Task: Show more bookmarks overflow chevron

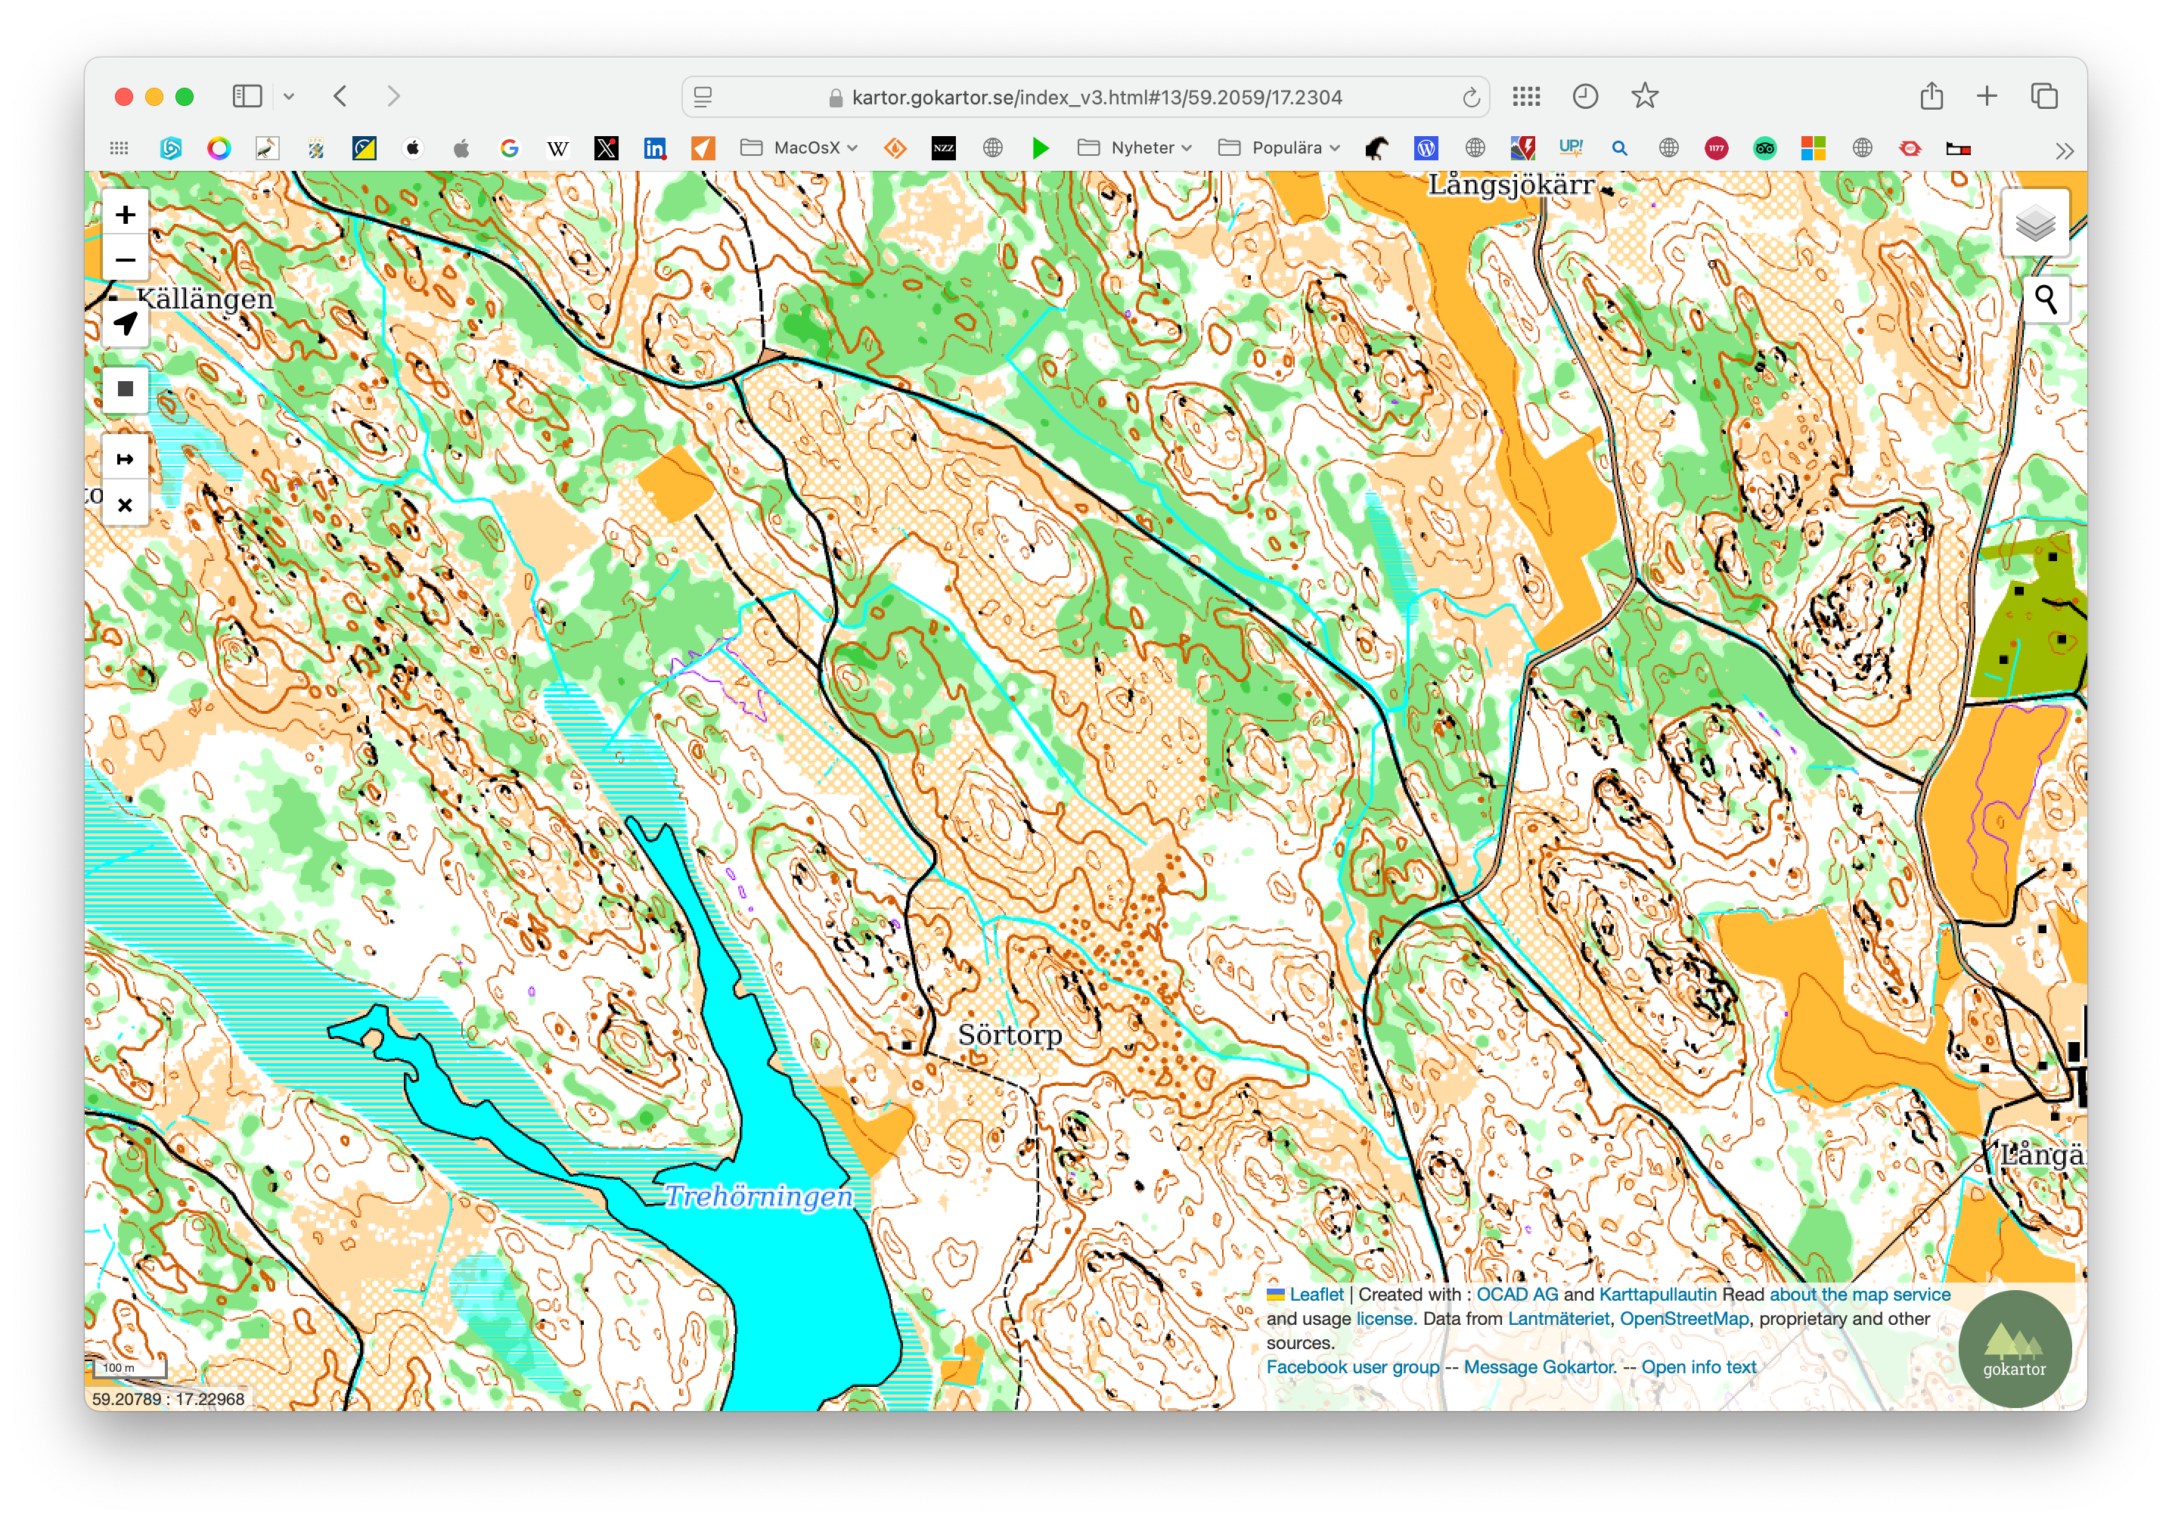Action: tap(2064, 150)
